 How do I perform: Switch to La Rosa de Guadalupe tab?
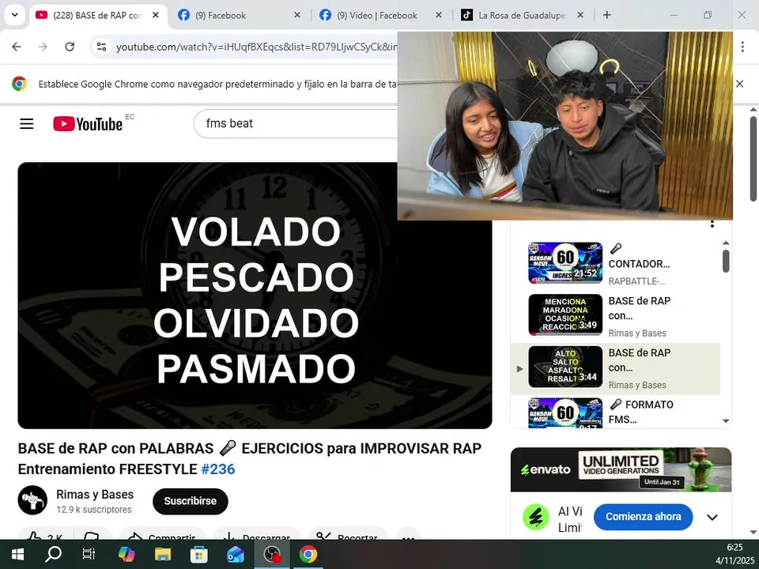[x=522, y=16]
